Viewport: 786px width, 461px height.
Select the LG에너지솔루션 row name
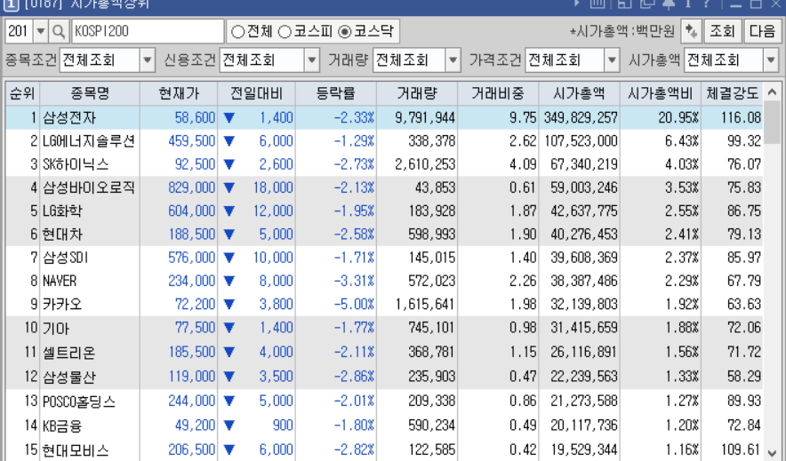89,141
